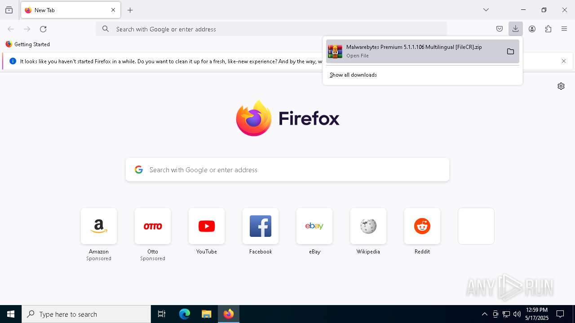Close the New Tab tab
Viewport: 575px width, 323px height.
tap(113, 10)
